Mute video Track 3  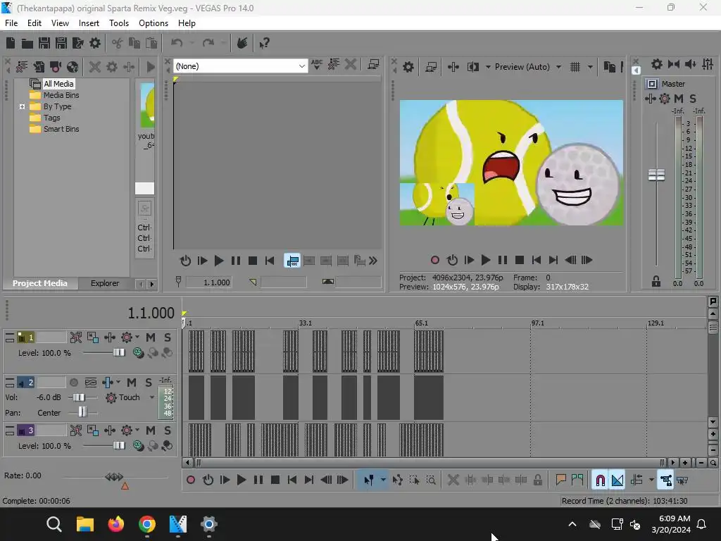point(151,430)
